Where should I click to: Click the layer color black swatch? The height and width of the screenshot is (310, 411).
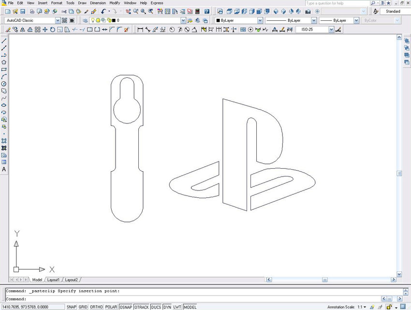click(x=114, y=20)
